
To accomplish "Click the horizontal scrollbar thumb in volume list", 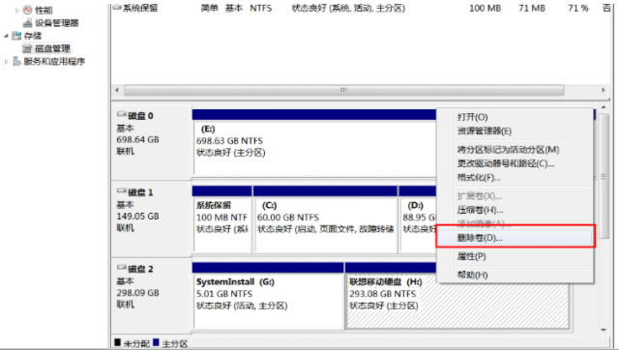I will 343,90.
